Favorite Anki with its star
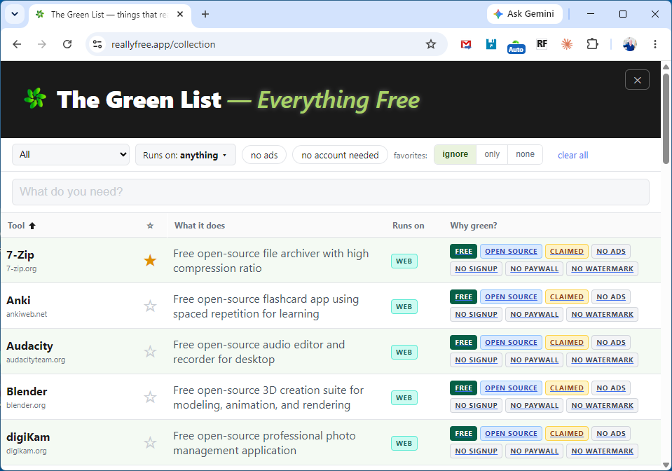Image resolution: width=672 pixels, height=471 pixels. [150, 306]
